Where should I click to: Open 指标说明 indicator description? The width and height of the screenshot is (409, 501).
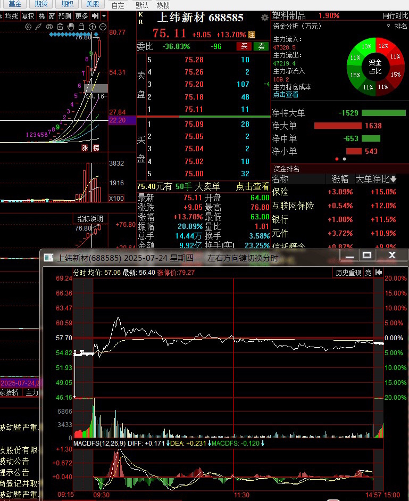pyautogui.click(x=90, y=219)
